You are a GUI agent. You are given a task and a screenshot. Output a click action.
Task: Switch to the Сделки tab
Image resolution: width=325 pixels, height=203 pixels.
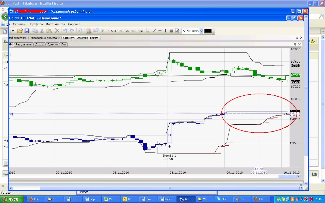[x=53, y=44]
